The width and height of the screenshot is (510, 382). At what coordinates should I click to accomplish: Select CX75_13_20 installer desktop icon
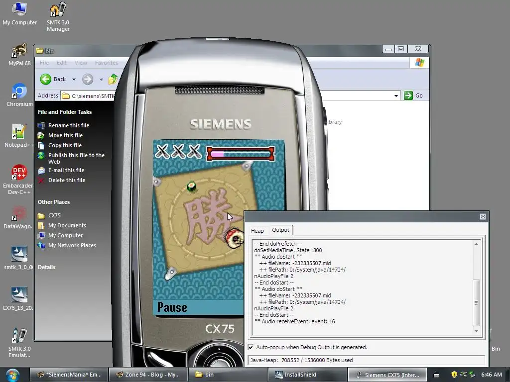(x=19, y=299)
